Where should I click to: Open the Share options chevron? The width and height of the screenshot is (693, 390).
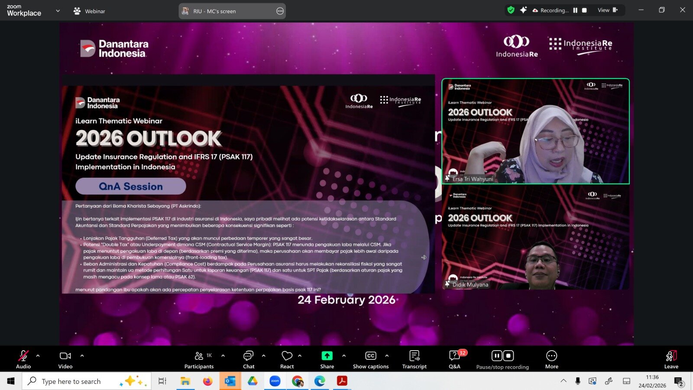click(x=343, y=356)
